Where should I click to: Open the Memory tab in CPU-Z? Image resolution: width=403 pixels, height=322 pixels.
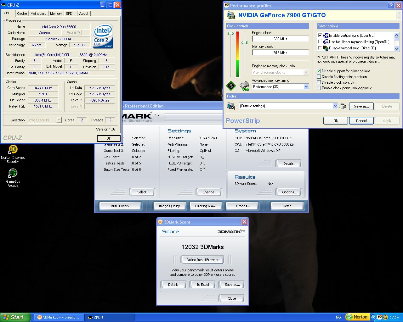[x=56, y=14]
